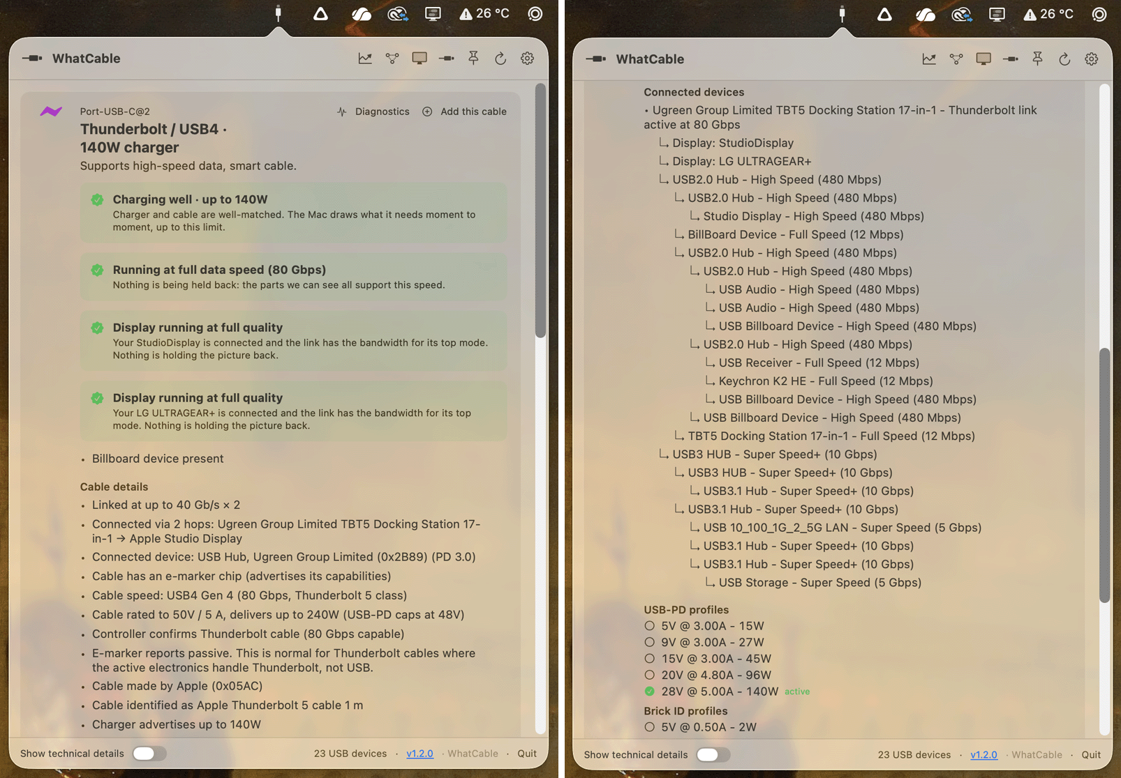Screen dimensions: 1121x778
Task: Click cable plug icon in left WhatCable toolbar
Action: (447, 59)
